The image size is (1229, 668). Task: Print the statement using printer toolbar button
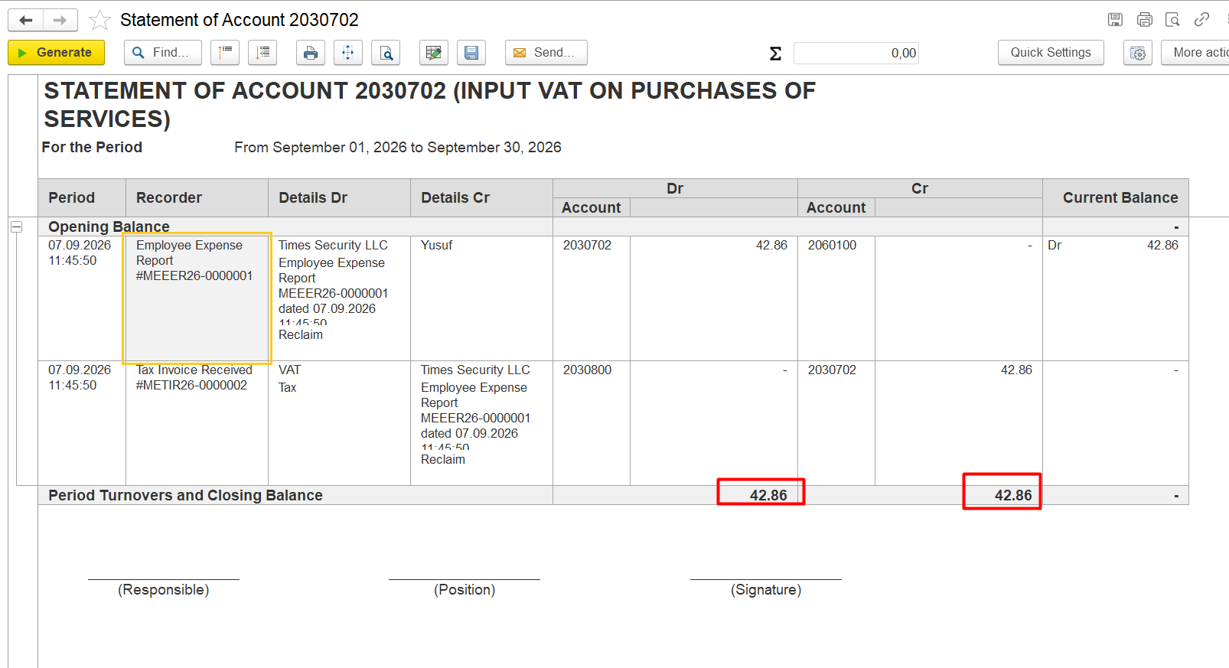[x=311, y=53]
